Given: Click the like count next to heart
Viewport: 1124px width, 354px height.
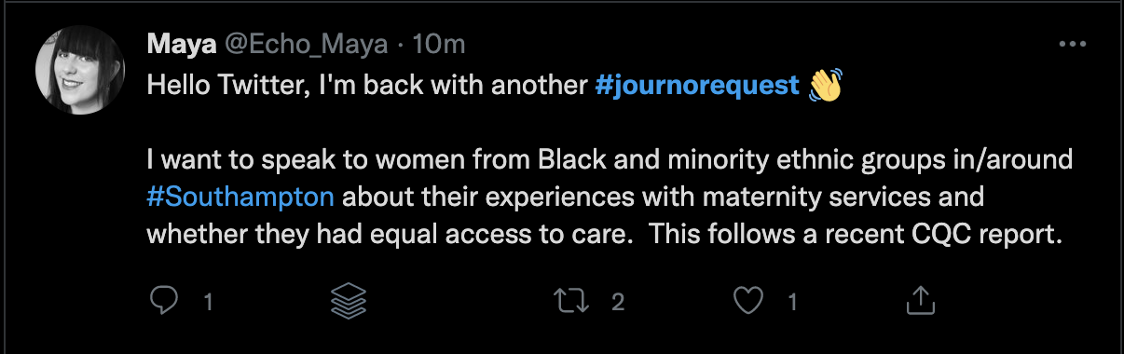Looking at the screenshot, I should point(793,301).
